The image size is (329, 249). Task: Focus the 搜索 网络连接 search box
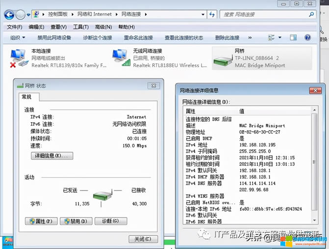(264, 15)
